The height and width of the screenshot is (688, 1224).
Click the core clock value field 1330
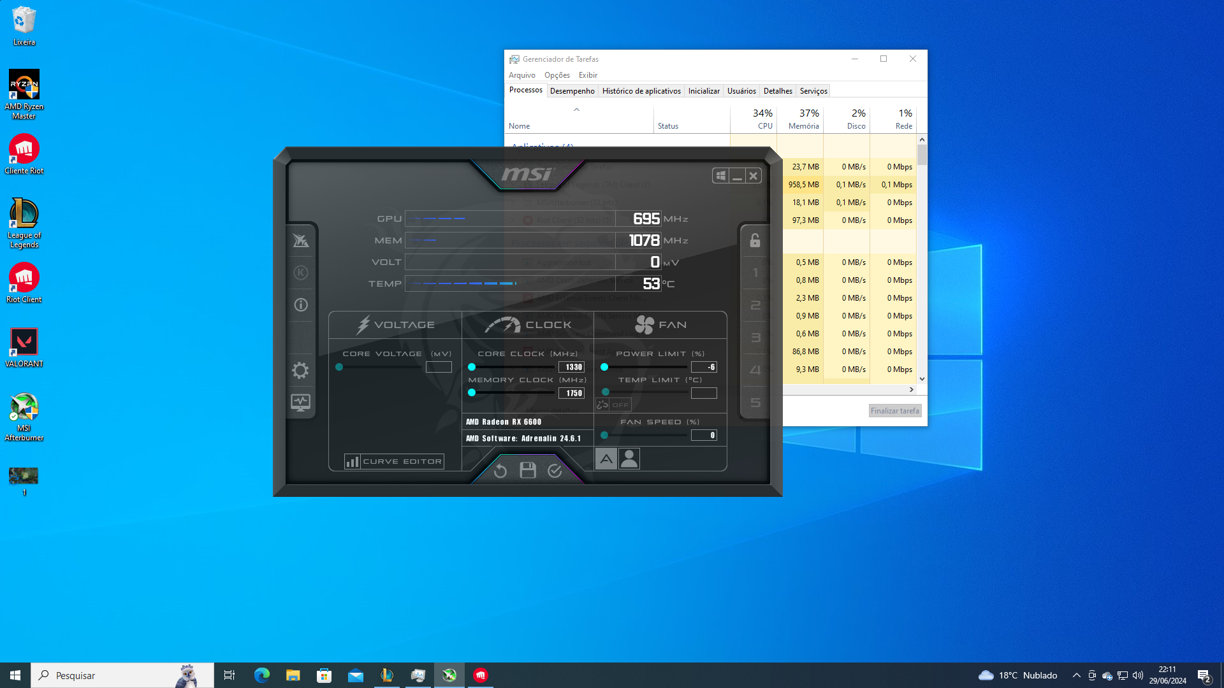[572, 367]
